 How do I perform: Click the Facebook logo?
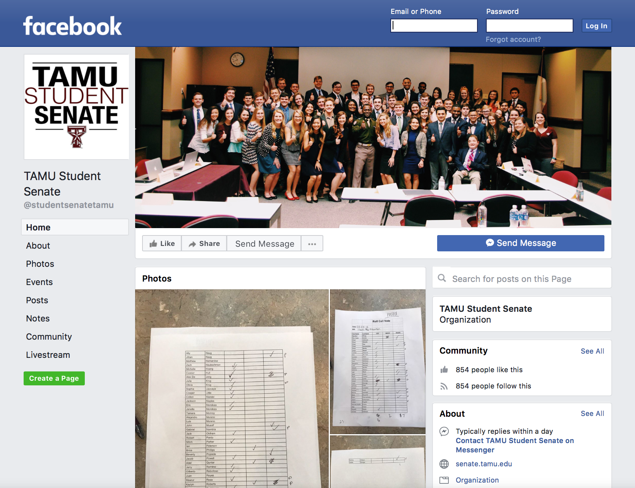72,26
